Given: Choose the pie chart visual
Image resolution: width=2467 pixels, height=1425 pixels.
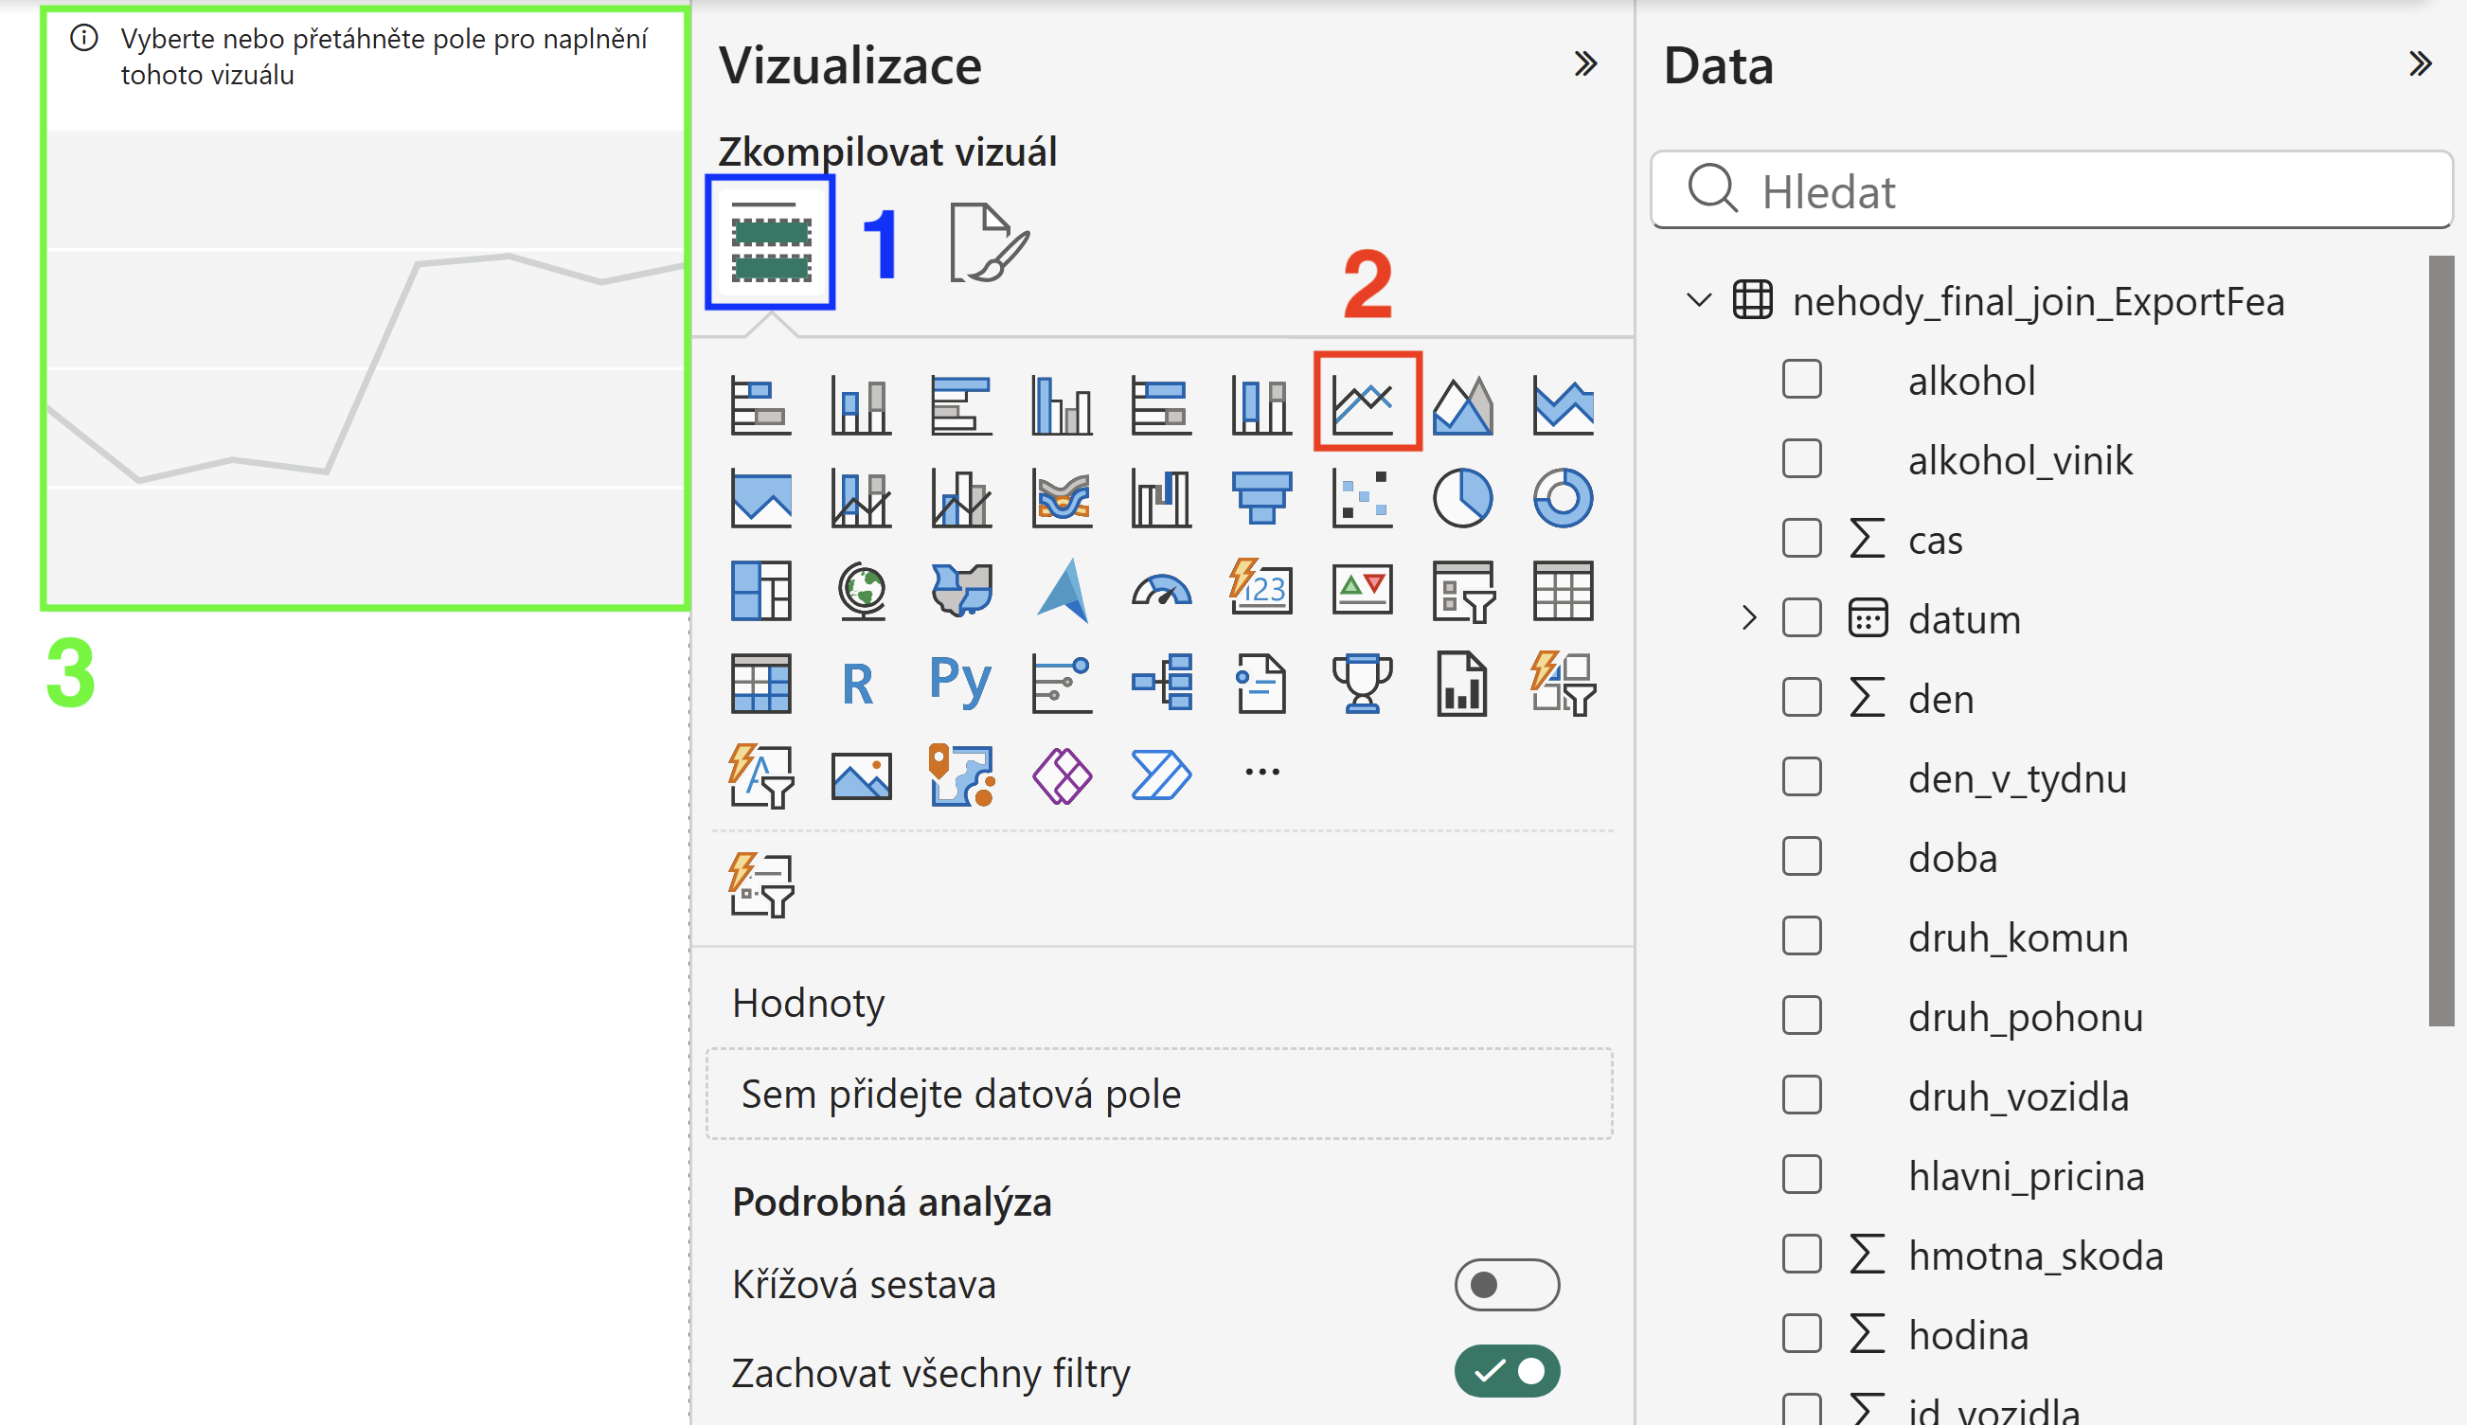Looking at the screenshot, I should coord(1463,497).
